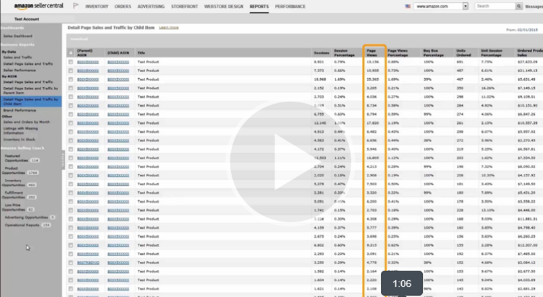The image size is (543, 297).
Task: Open the Storefront menu
Action: tap(184, 7)
